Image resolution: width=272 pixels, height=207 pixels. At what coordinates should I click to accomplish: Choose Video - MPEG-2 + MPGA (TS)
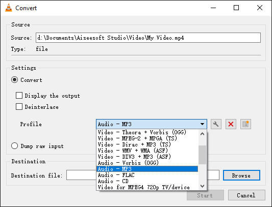click(x=147, y=138)
